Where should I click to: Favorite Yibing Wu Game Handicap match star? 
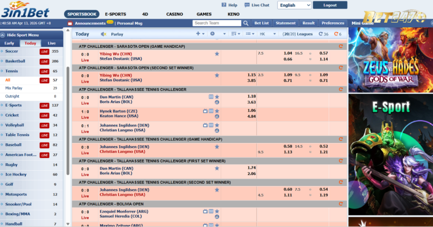pos(217,54)
